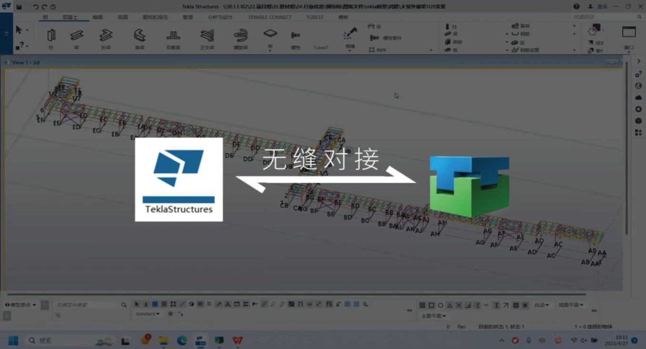
Task: Open the help question mark icon
Action: [576, 7]
